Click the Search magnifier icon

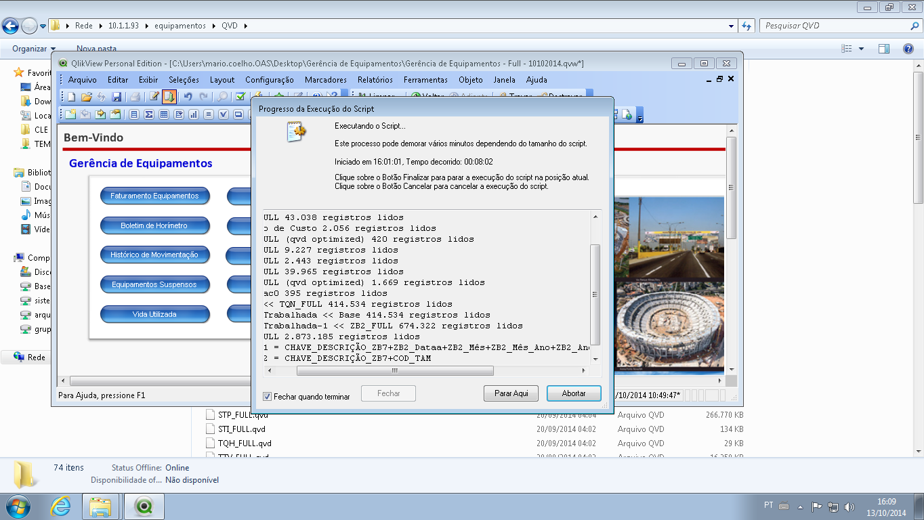(222, 97)
